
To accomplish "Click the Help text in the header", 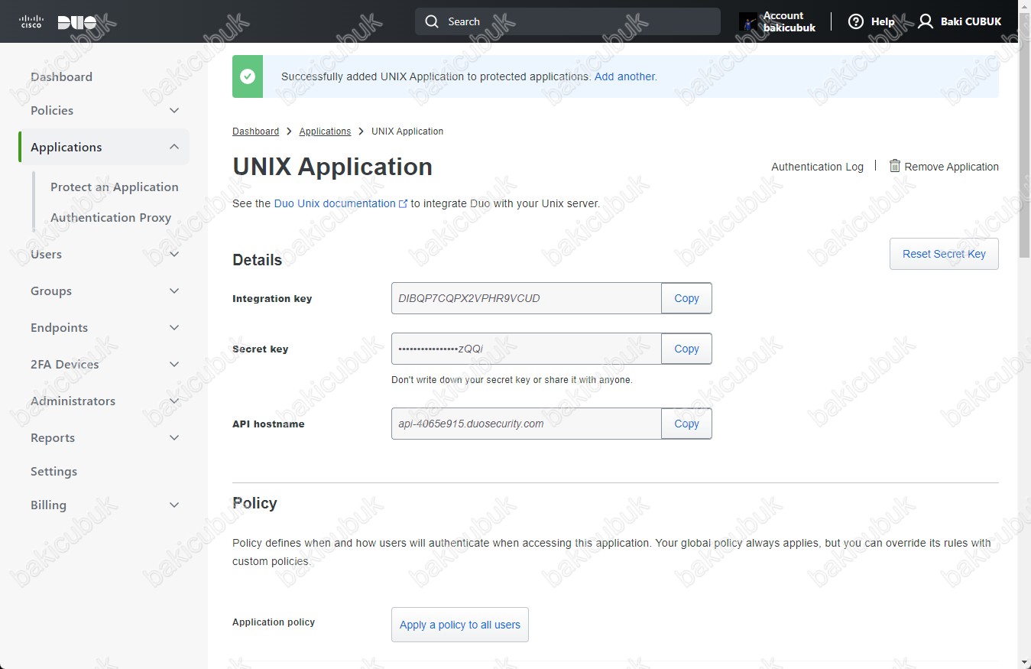I will (883, 21).
